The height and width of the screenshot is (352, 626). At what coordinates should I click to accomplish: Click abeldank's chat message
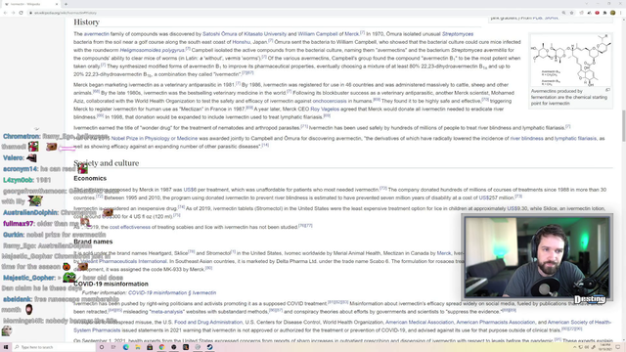click(60, 304)
